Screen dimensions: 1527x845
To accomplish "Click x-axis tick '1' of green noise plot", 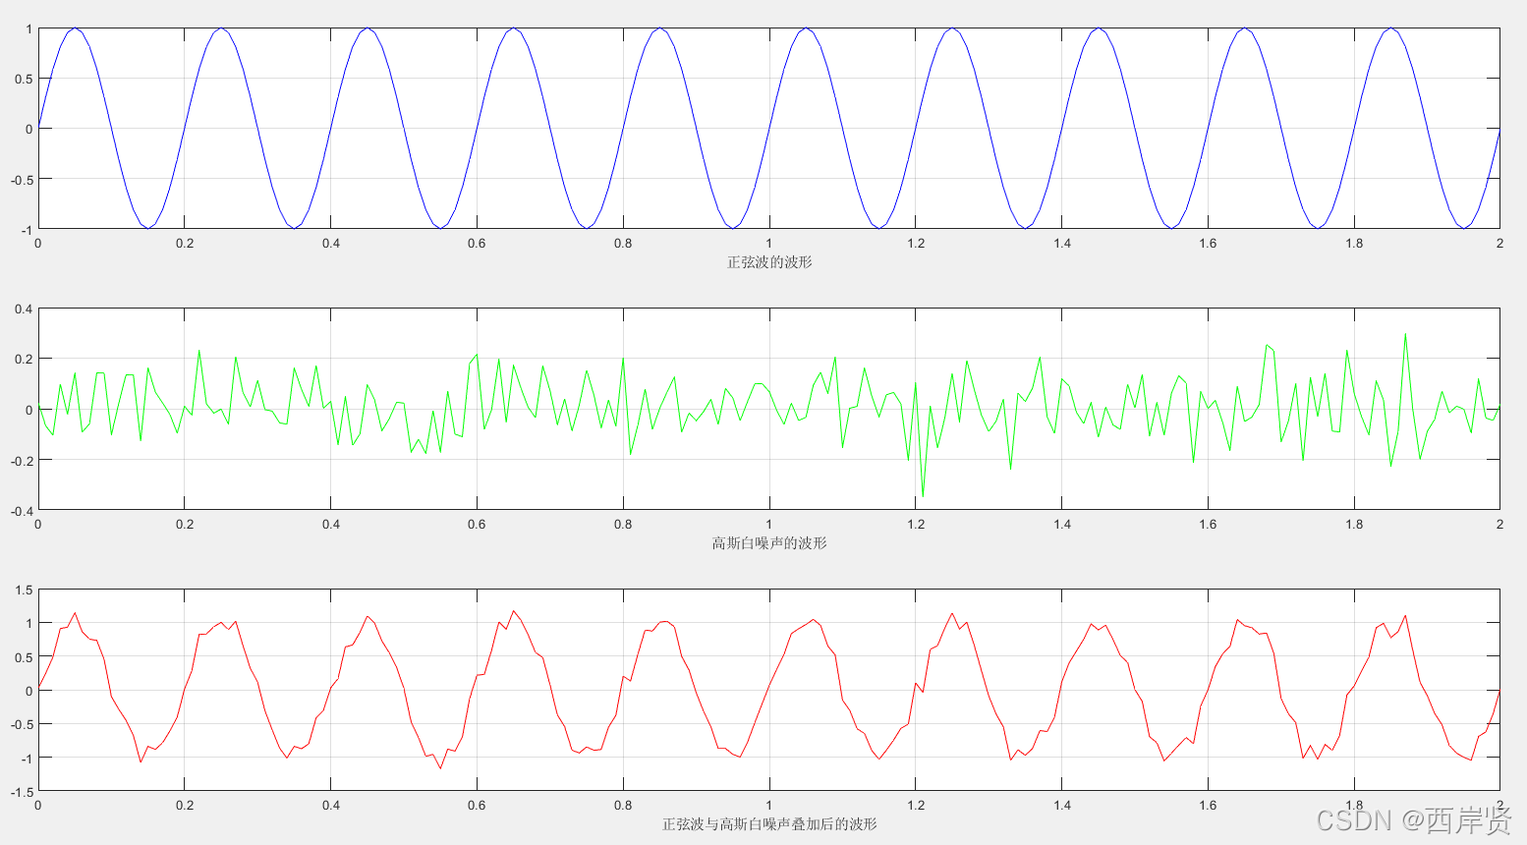I will pos(769,524).
